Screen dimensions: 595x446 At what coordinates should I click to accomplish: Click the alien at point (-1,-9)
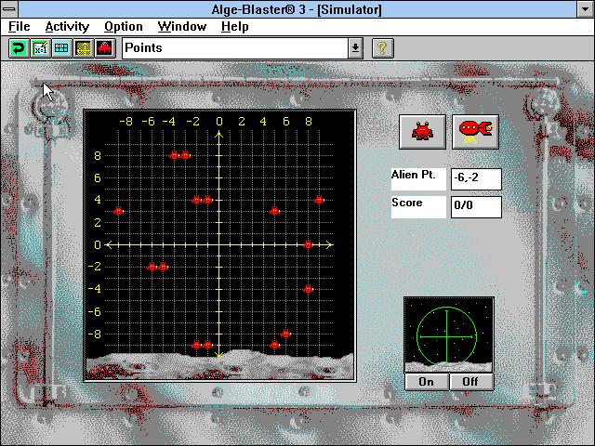207,345
